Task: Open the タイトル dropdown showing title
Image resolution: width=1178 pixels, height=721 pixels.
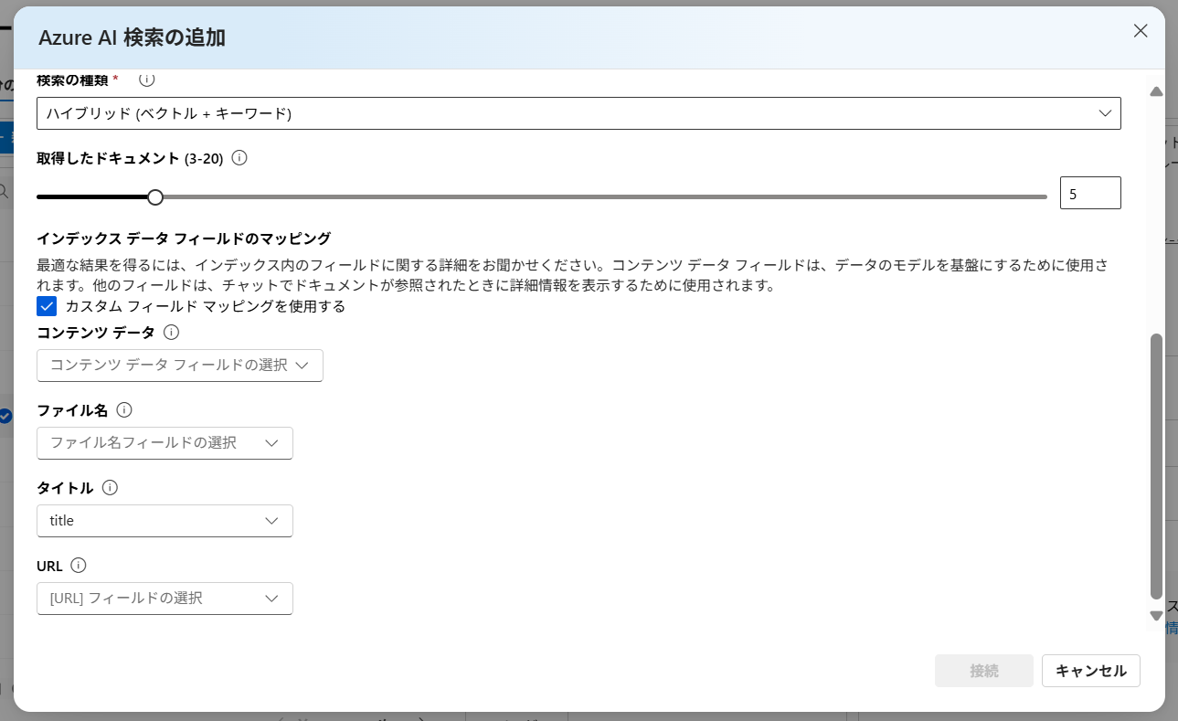Action: (x=164, y=520)
